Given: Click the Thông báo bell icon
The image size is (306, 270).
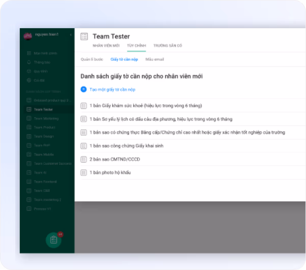Looking at the screenshot, I should pyautogui.click(x=29, y=62).
